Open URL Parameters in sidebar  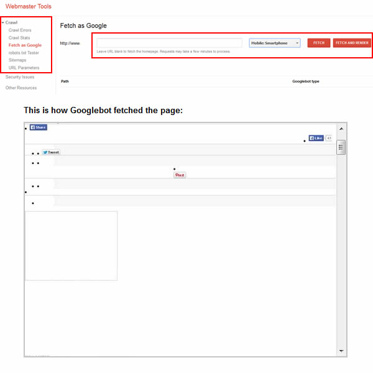(24, 67)
